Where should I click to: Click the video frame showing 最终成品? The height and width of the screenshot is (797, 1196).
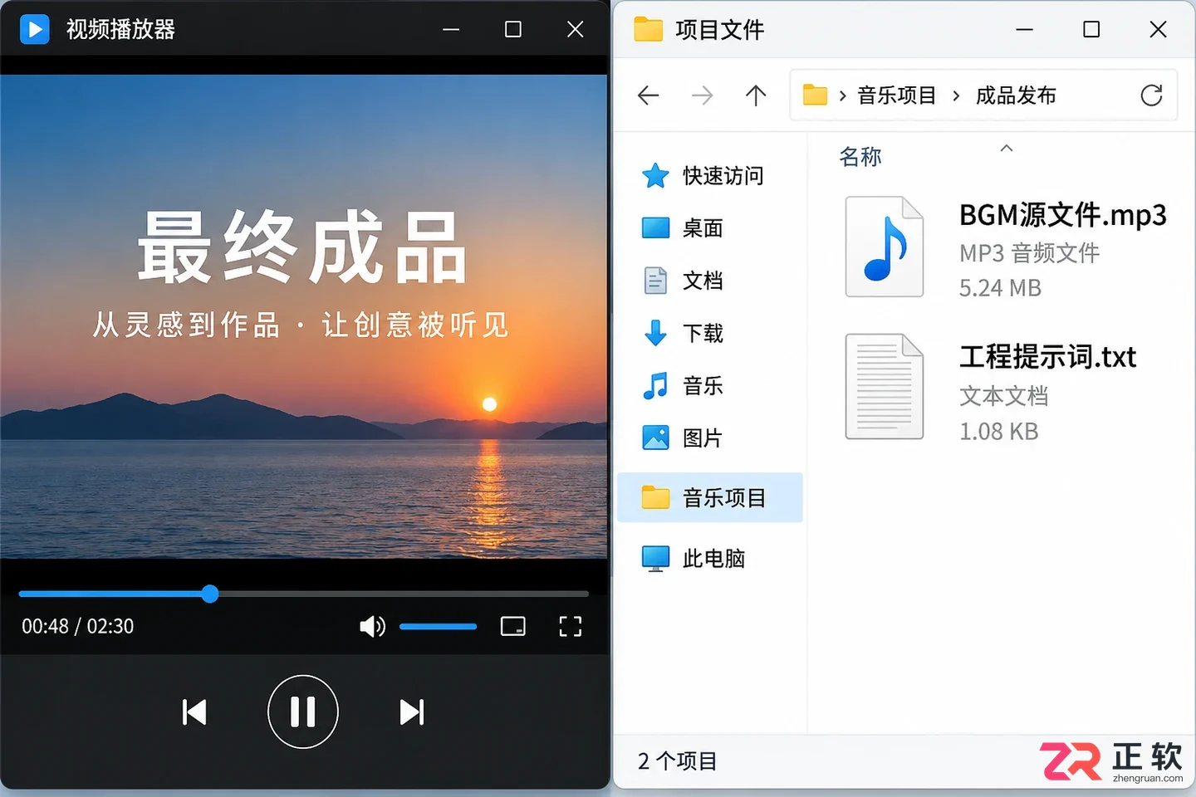point(304,316)
